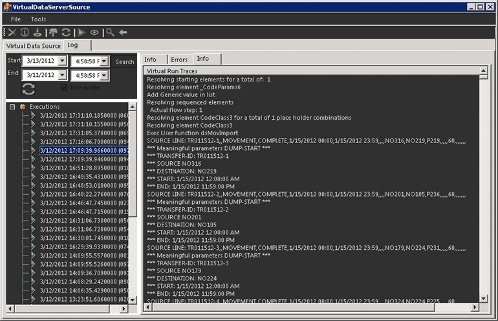Screen dimensions: 498x321
Task: Click the green arrow beside 16:31:06.7380000 execution
Action: click(x=33, y=220)
